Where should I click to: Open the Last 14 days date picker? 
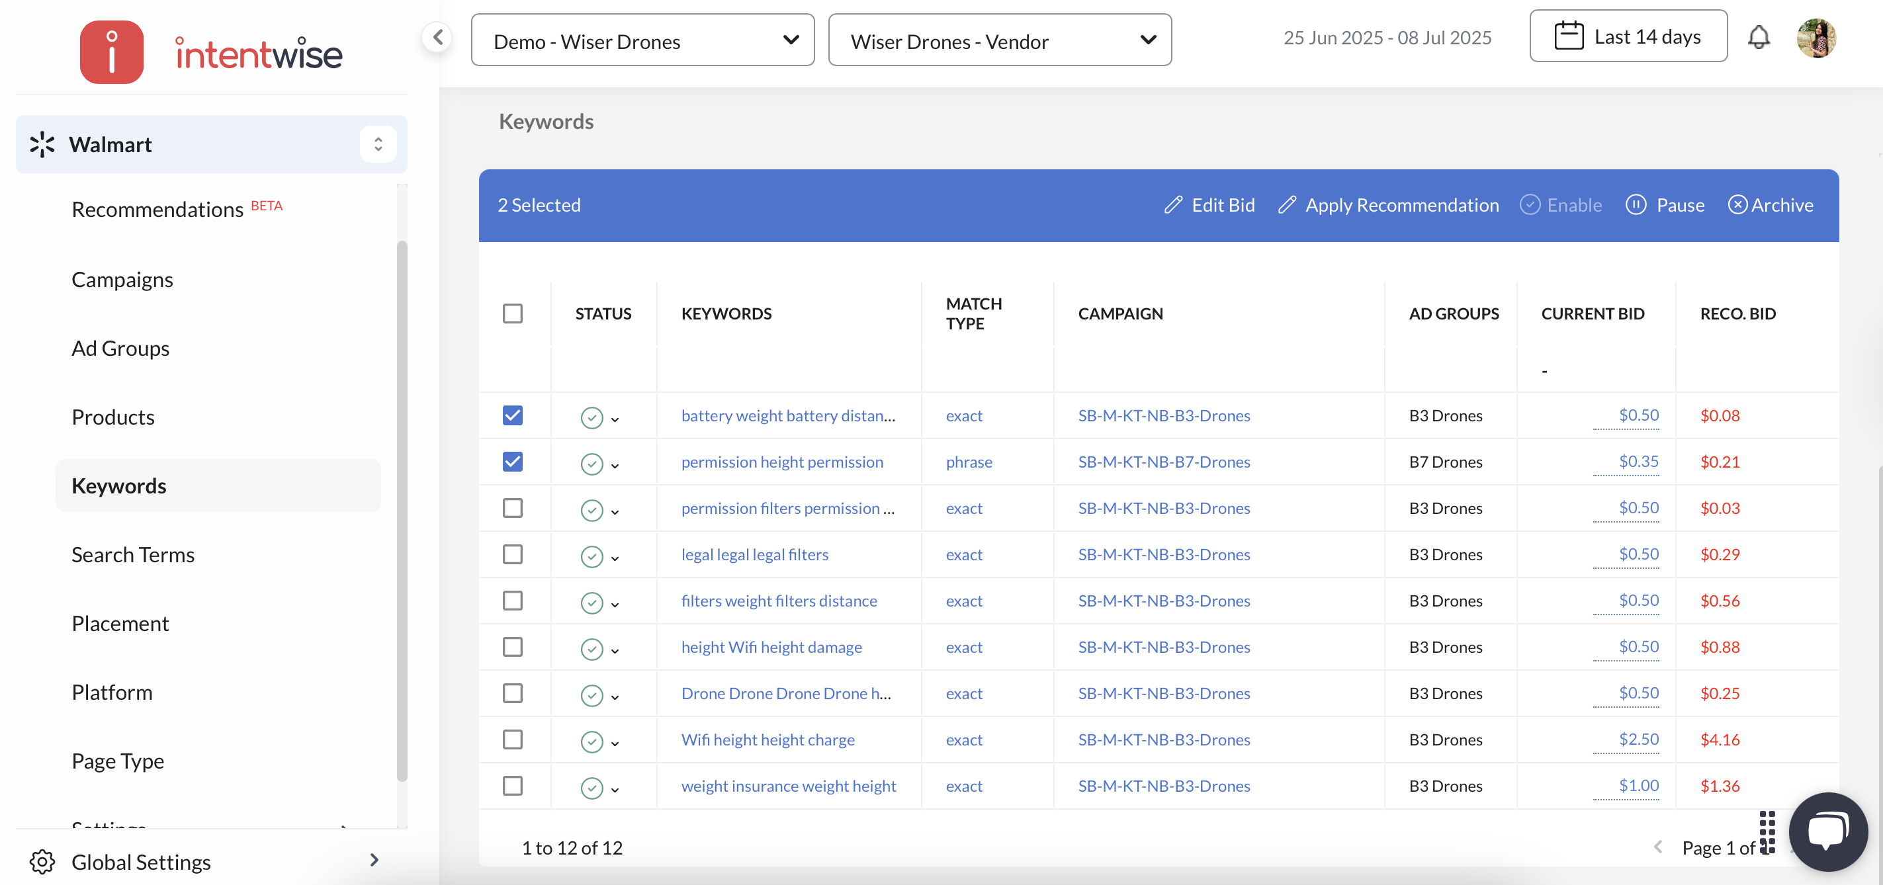(1628, 36)
